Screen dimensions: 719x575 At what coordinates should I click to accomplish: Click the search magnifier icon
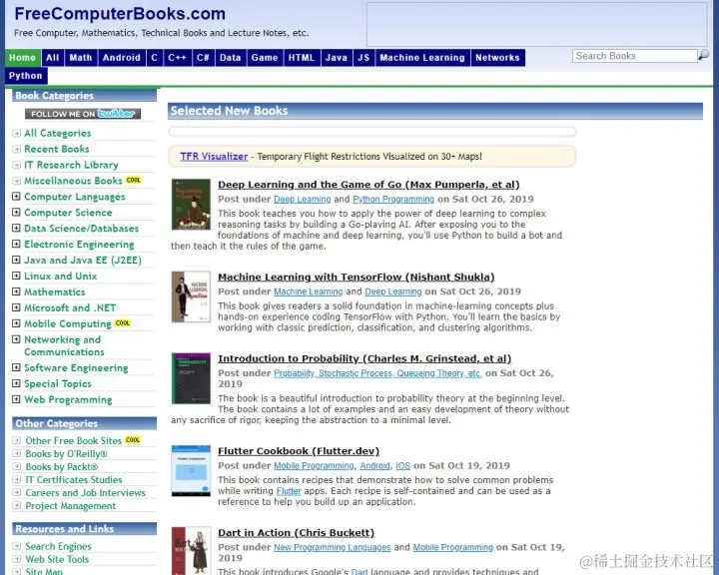click(x=703, y=56)
